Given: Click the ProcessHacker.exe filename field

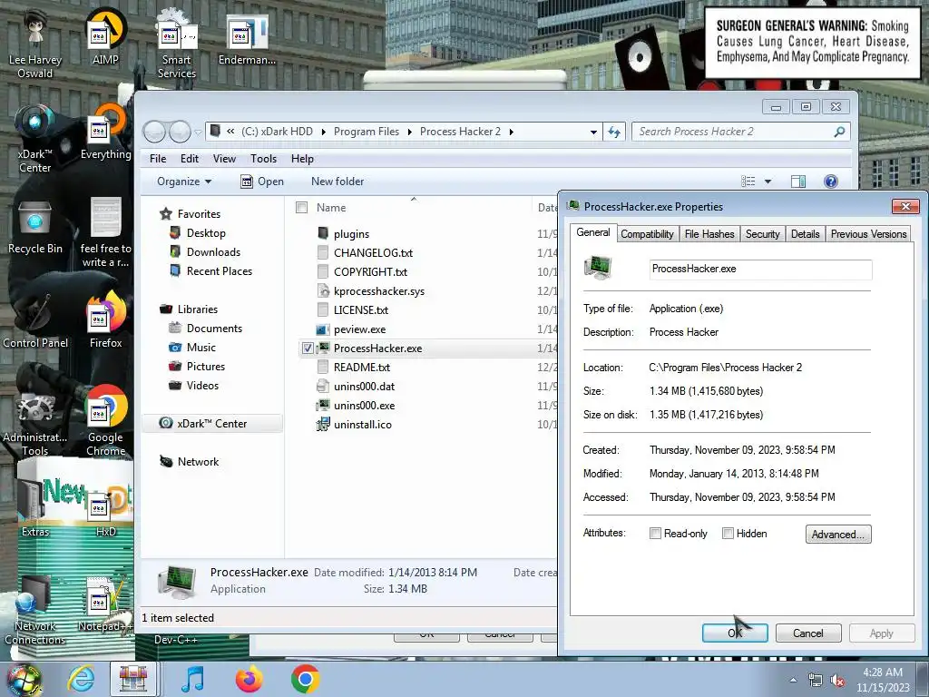Looking at the screenshot, I should click(761, 269).
